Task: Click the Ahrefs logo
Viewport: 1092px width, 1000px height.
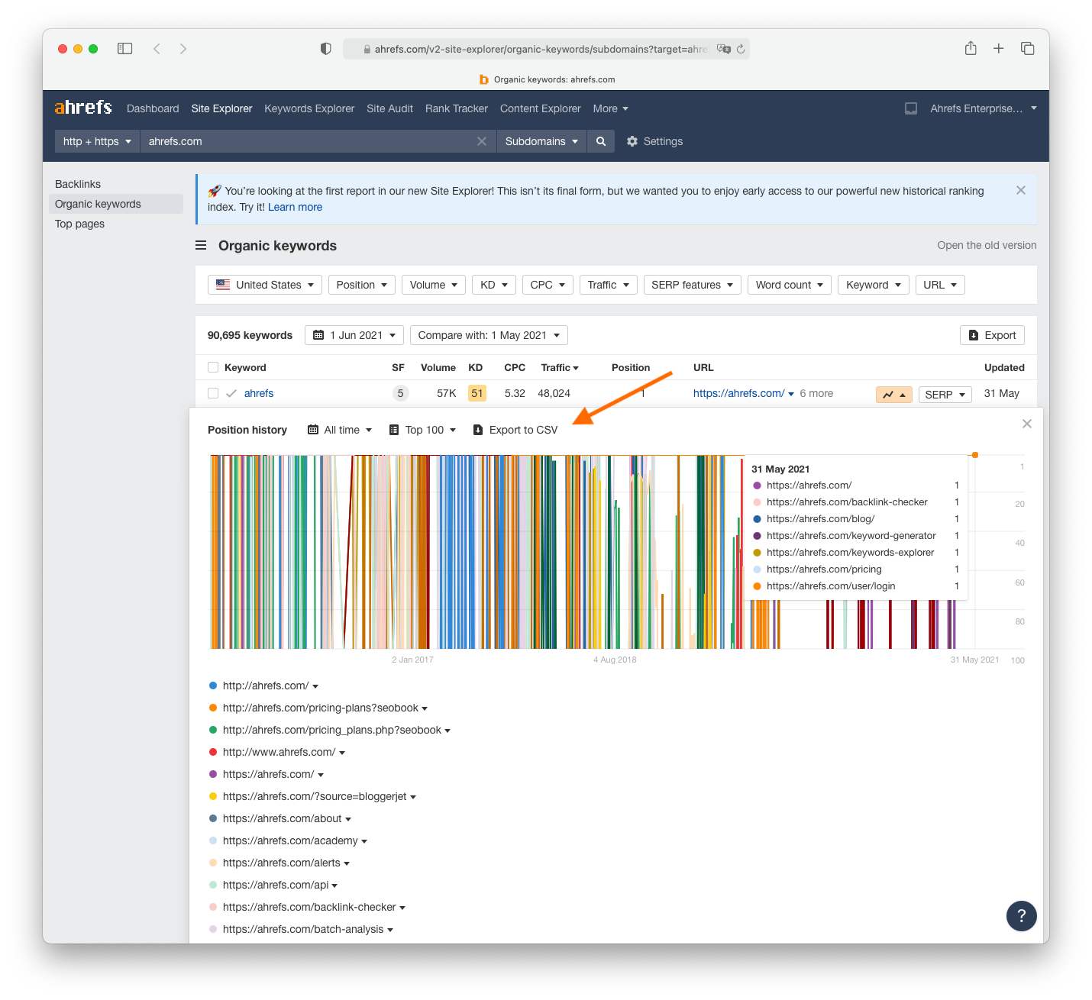Action: (83, 108)
